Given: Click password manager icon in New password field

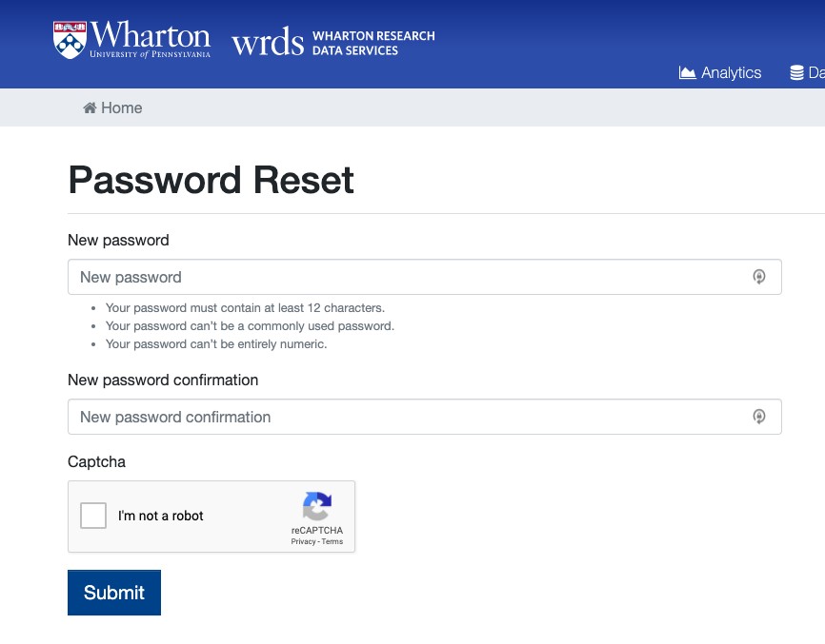Looking at the screenshot, I should point(759,277).
